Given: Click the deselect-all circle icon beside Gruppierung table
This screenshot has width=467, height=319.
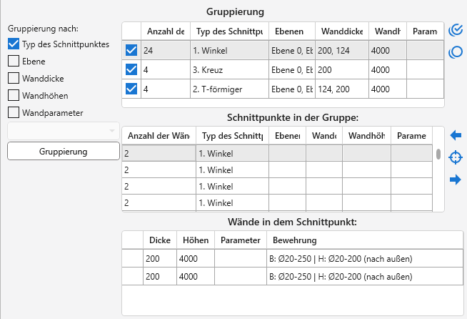Looking at the screenshot, I should click(456, 52).
